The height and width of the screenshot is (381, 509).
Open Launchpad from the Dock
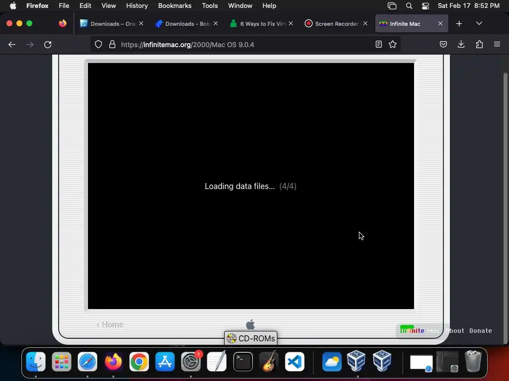(61, 362)
